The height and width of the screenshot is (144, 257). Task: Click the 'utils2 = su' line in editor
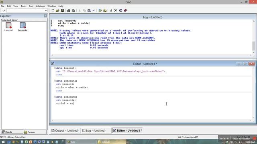[x=65, y=103]
